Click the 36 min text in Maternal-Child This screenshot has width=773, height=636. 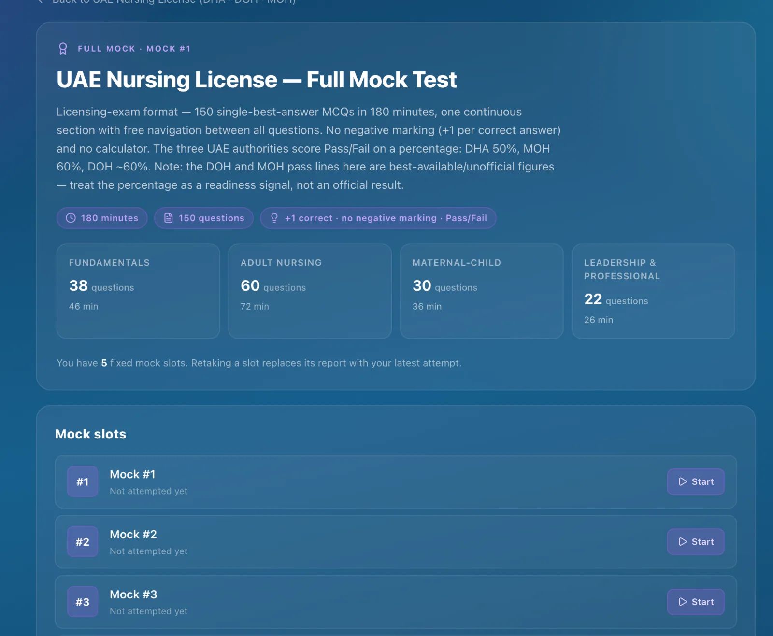click(427, 306)
